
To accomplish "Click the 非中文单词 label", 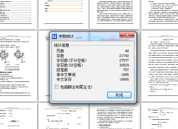I will pos(66,75).
